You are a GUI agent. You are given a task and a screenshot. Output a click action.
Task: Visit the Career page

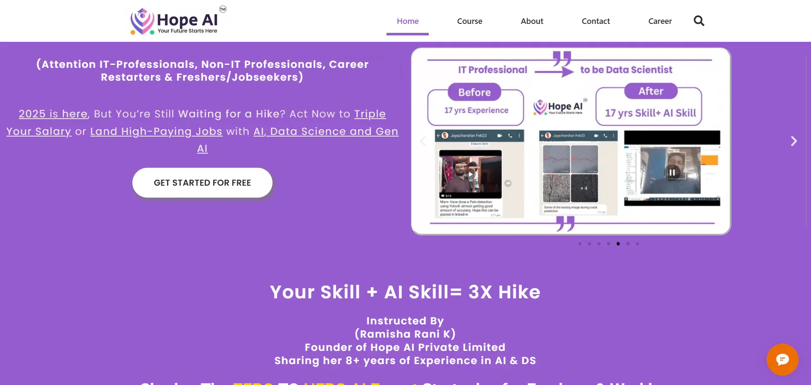(x=660, y=21)
